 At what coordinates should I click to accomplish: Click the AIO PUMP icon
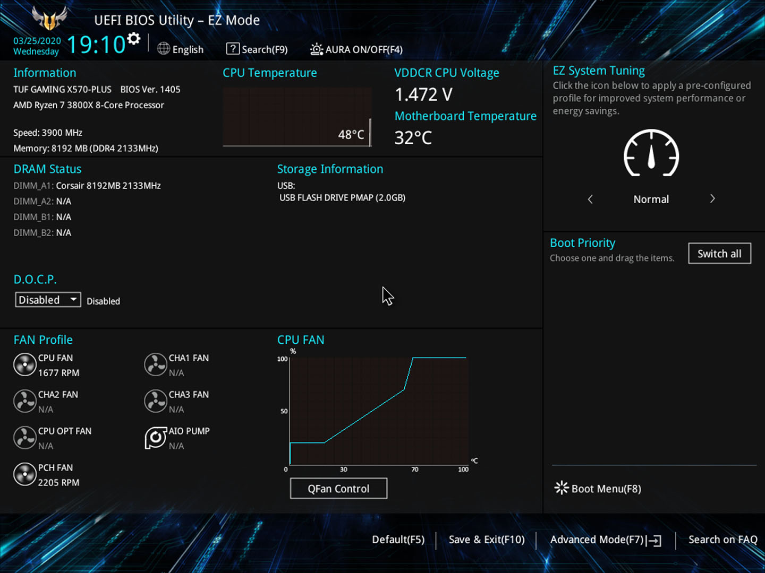[x=156, y=438]
